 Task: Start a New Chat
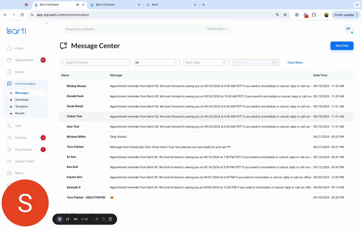click(342, 46)
